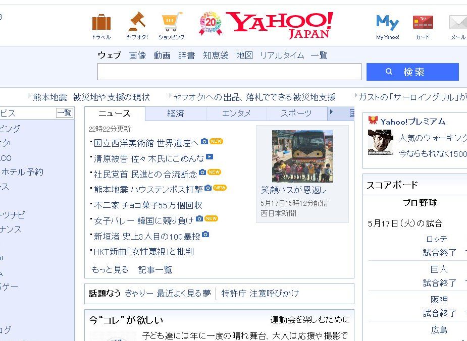Open the Card icon
Viewport: 467px width, 341px height.
click(x=423, y=22)
